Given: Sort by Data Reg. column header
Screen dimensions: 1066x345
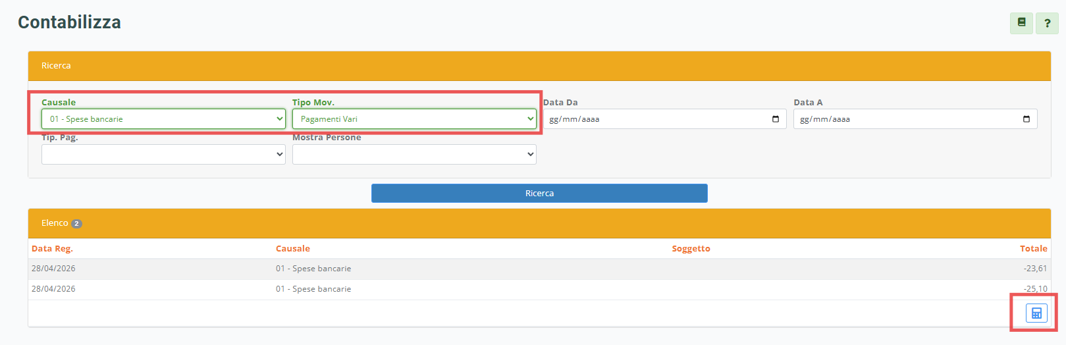Looking at the screenshot, I should pos(52,249).
